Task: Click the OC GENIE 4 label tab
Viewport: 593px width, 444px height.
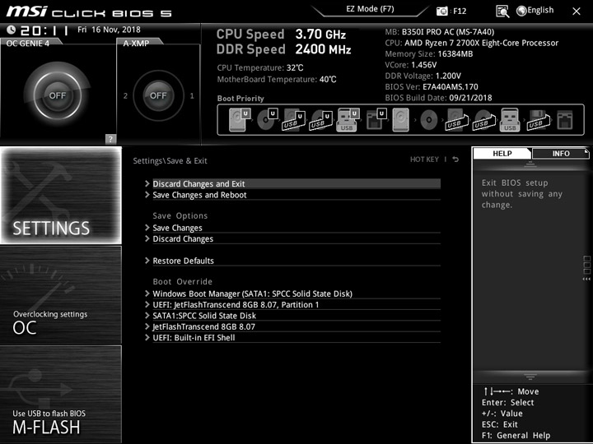Action: (x=30, y=43)
